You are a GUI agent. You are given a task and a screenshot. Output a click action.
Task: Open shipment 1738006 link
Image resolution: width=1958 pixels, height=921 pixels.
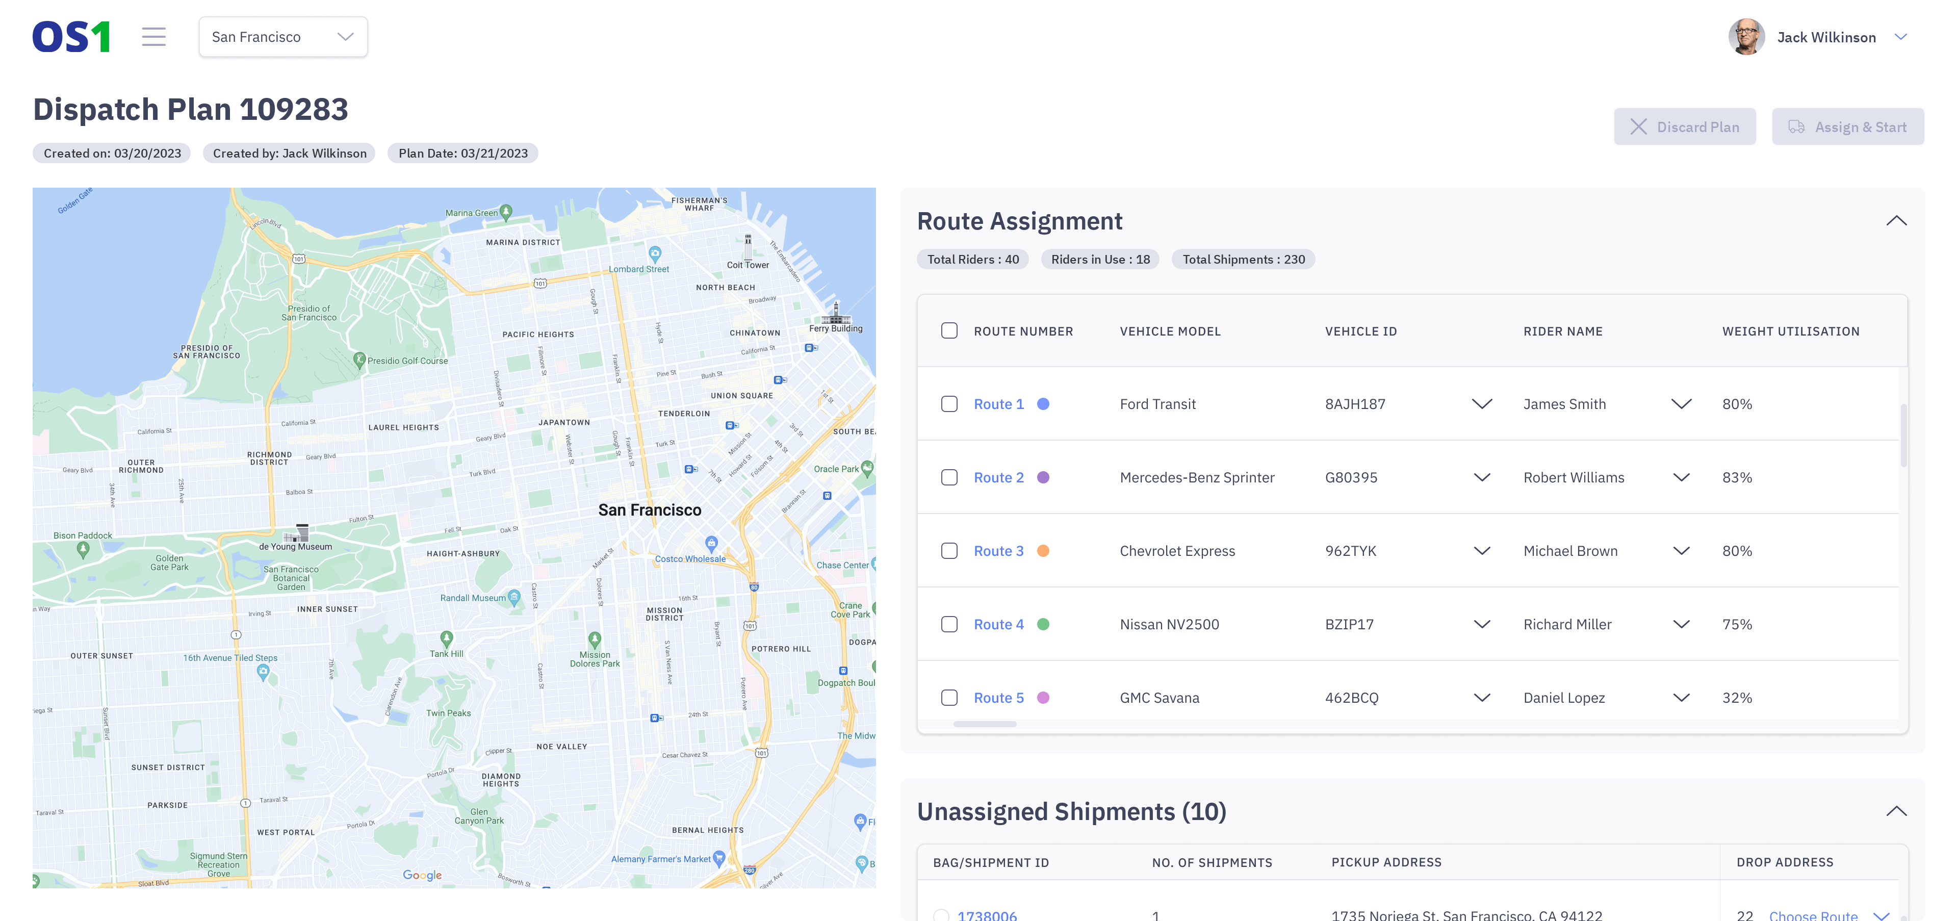point(987,916)
